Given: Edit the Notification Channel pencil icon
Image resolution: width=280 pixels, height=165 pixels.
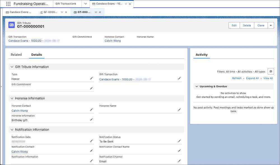Looking at the screenshot, I should point(179,161).
